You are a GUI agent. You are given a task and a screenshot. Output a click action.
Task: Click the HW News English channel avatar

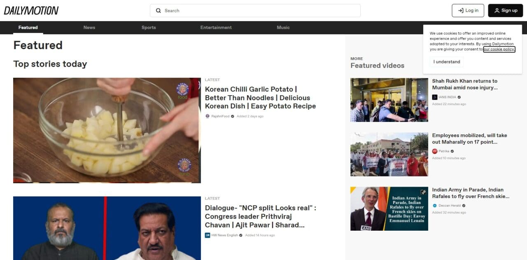pos(208,235)
